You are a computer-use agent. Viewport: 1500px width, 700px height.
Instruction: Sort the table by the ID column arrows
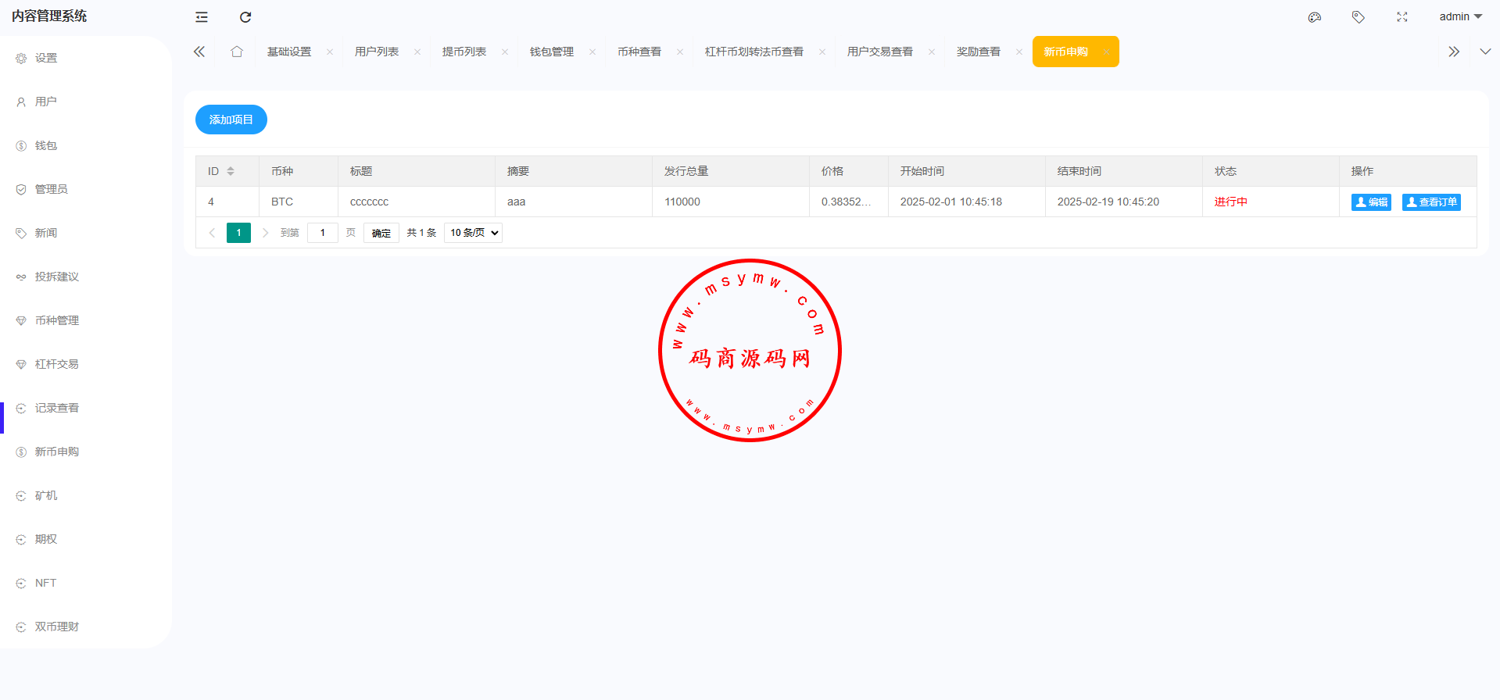[231, 171]
